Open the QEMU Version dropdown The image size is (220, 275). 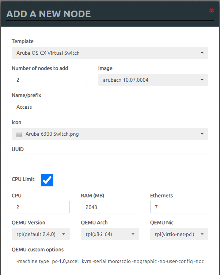pyautogui.click(x=41, y=234)
